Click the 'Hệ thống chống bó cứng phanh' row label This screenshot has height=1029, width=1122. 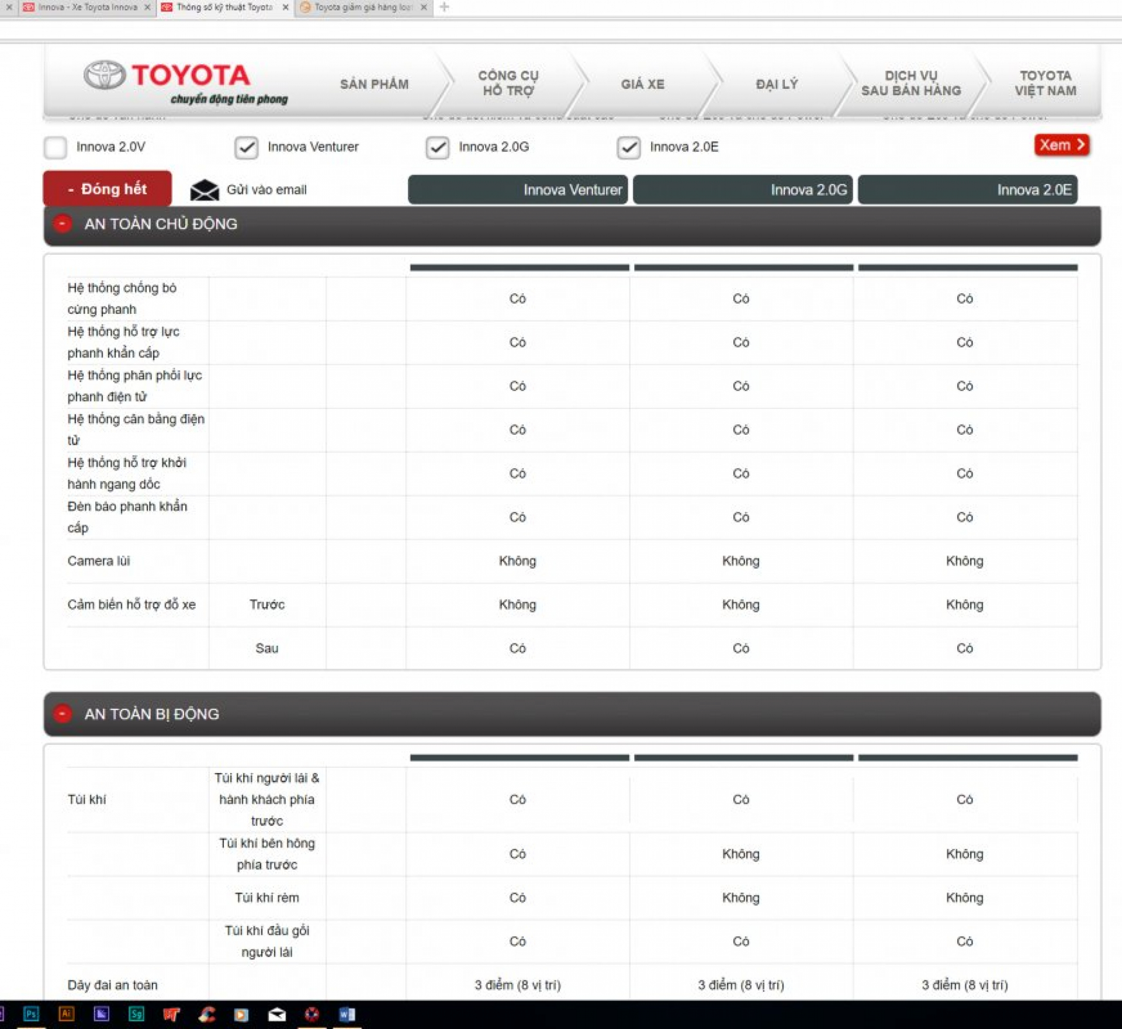[122, 299]
